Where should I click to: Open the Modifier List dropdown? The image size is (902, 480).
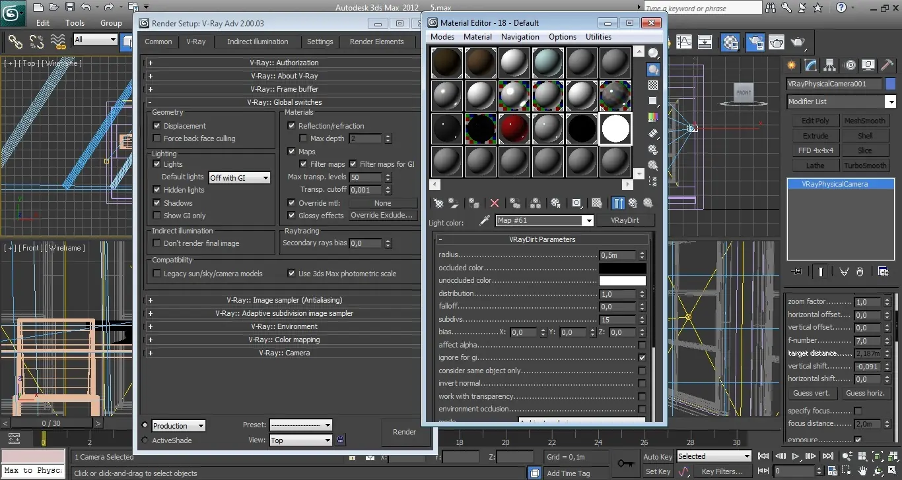[841, 102]
